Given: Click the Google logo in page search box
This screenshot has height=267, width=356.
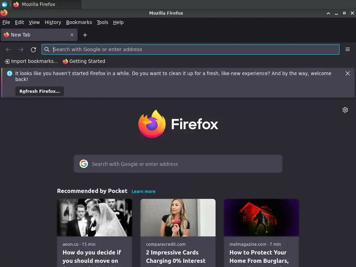Looking at the screenshot, I should click(x=84, y=164).
